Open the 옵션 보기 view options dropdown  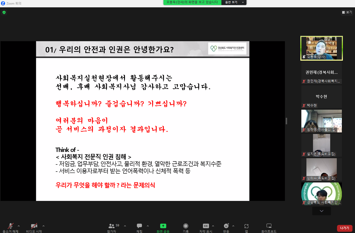coord(234,2)
